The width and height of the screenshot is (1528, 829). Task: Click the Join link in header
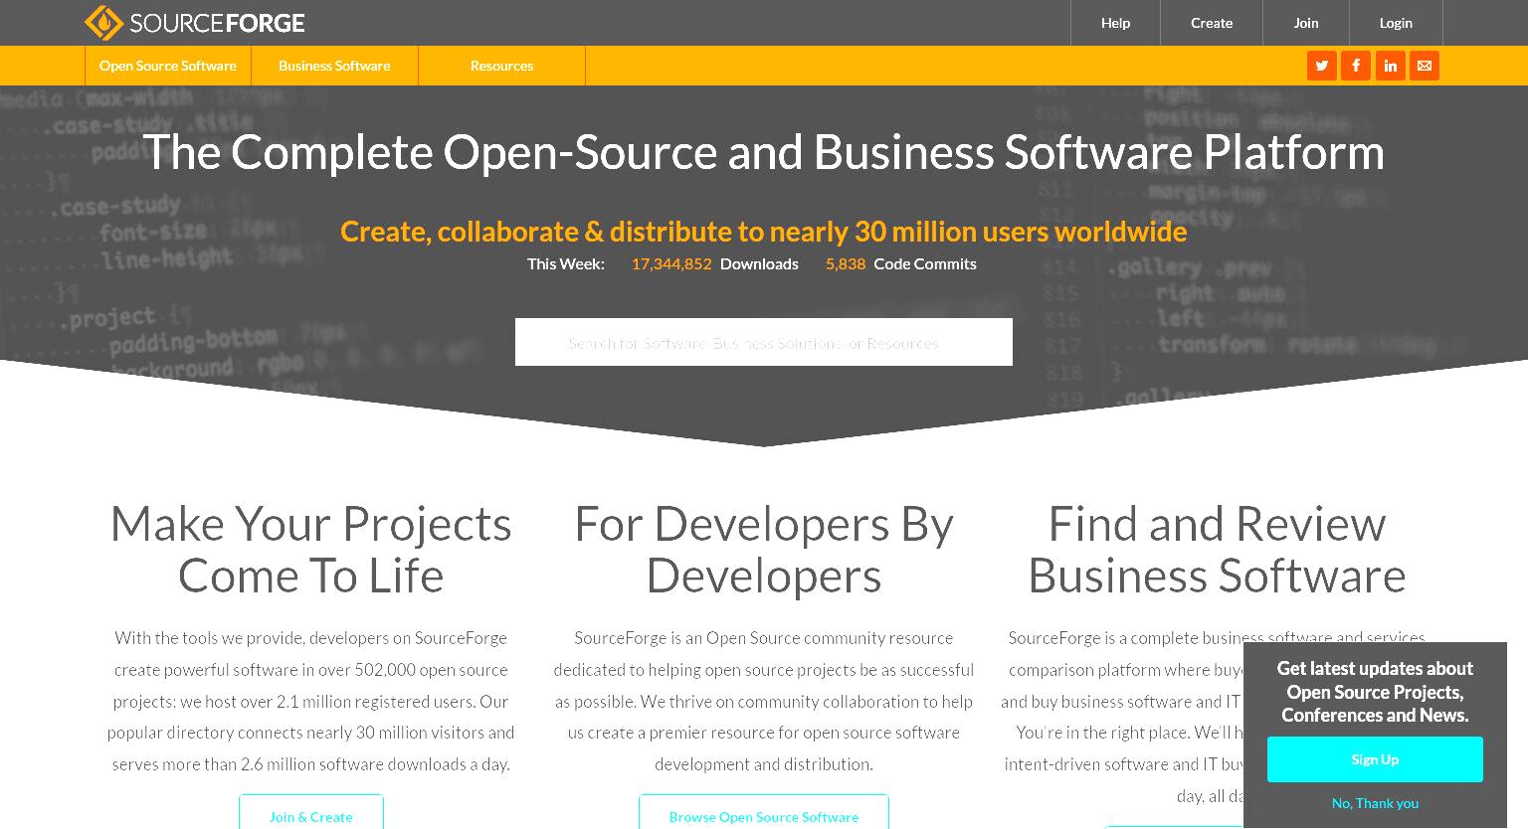(x=1306, y=23)
